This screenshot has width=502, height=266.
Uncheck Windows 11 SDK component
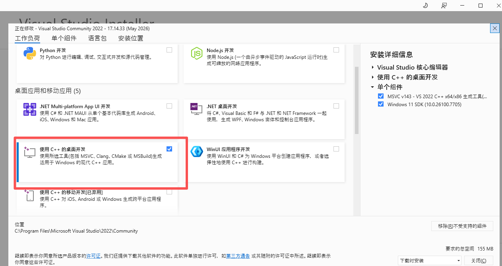pos(381,104)
